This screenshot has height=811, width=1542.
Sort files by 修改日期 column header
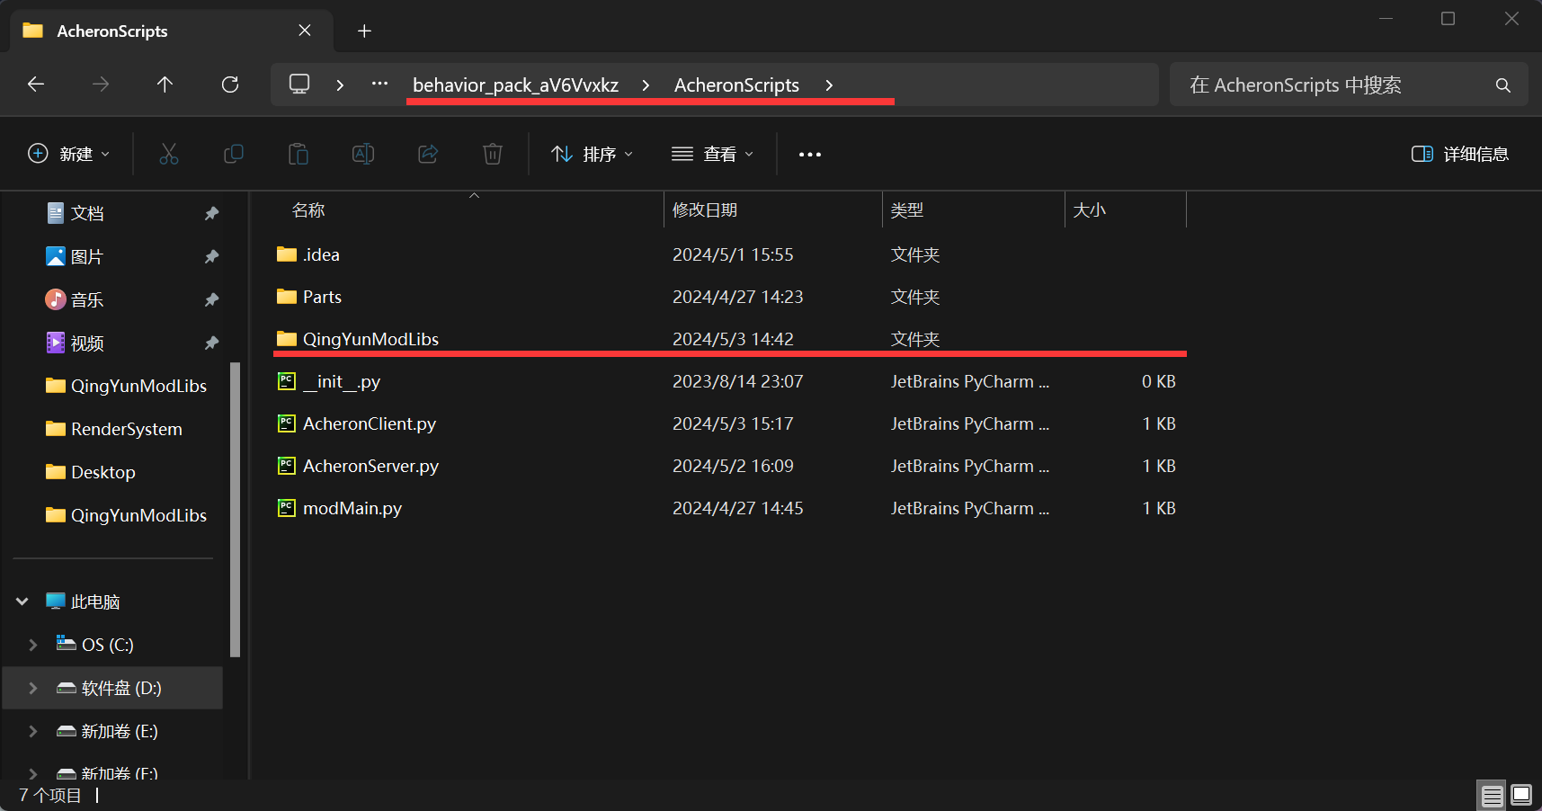[705, 209]
